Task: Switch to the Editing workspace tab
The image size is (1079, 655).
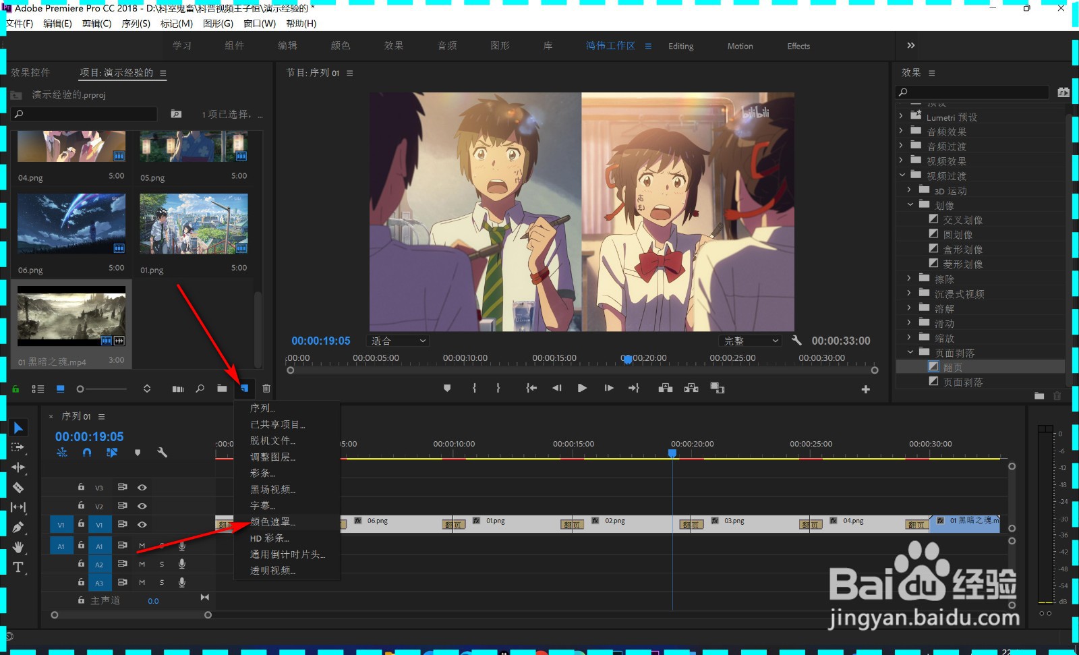Action: 681,46
